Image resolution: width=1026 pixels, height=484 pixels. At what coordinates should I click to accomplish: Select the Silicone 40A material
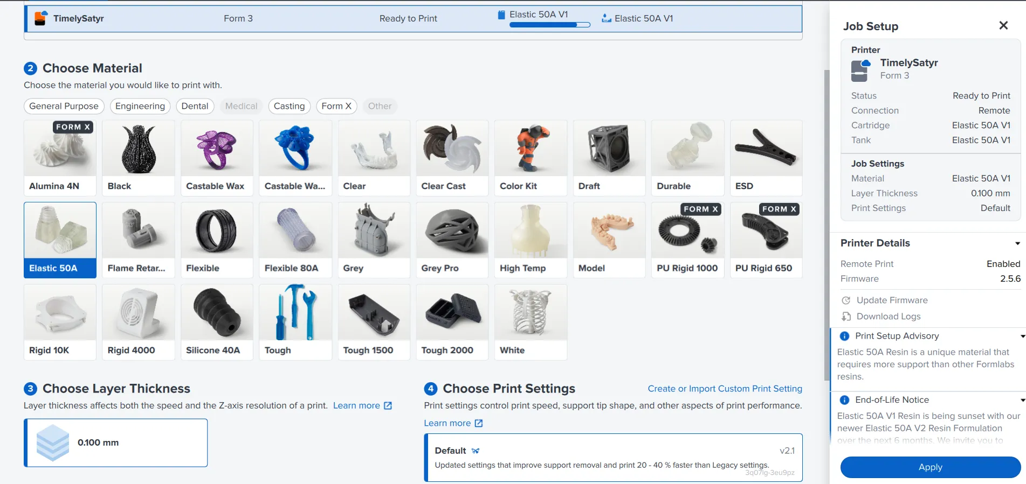tap(217, 322)
